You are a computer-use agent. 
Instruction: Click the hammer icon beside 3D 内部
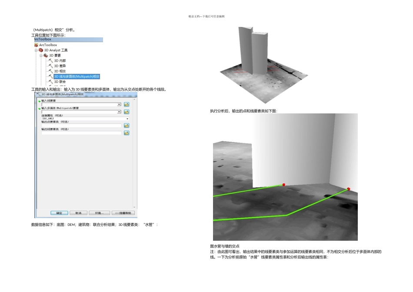[x=51, y=61]
